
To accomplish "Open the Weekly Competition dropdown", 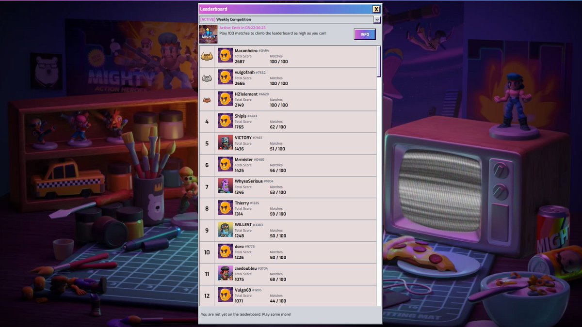I will pyautogui.click(x=290, y=19).
